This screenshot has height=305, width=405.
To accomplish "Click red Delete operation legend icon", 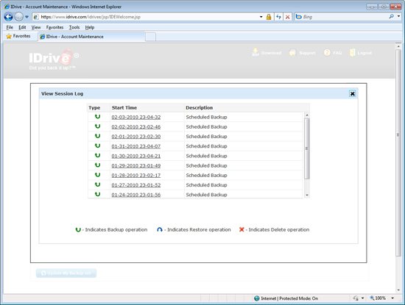I will pos(242,229).
